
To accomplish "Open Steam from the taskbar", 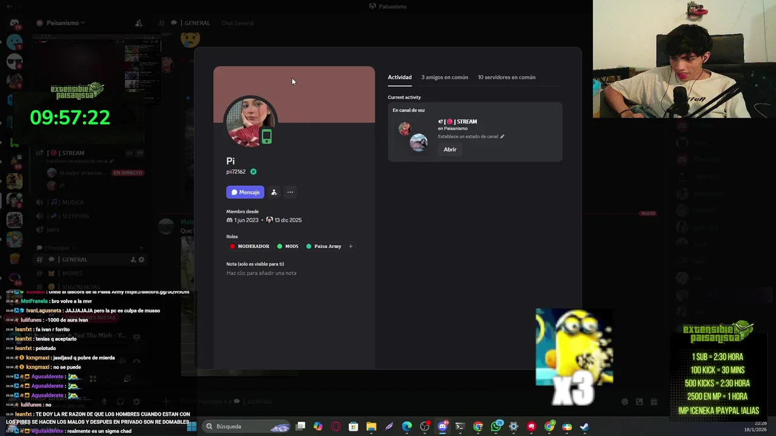I will point(584,426).
